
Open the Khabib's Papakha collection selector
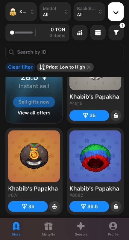[x=21, y=12]
